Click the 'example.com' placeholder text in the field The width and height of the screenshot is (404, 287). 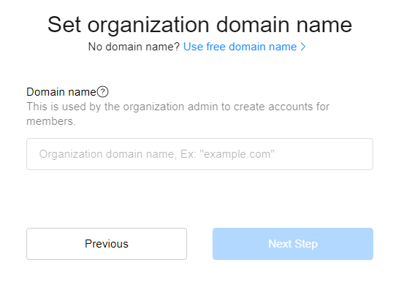click(237, 154)
